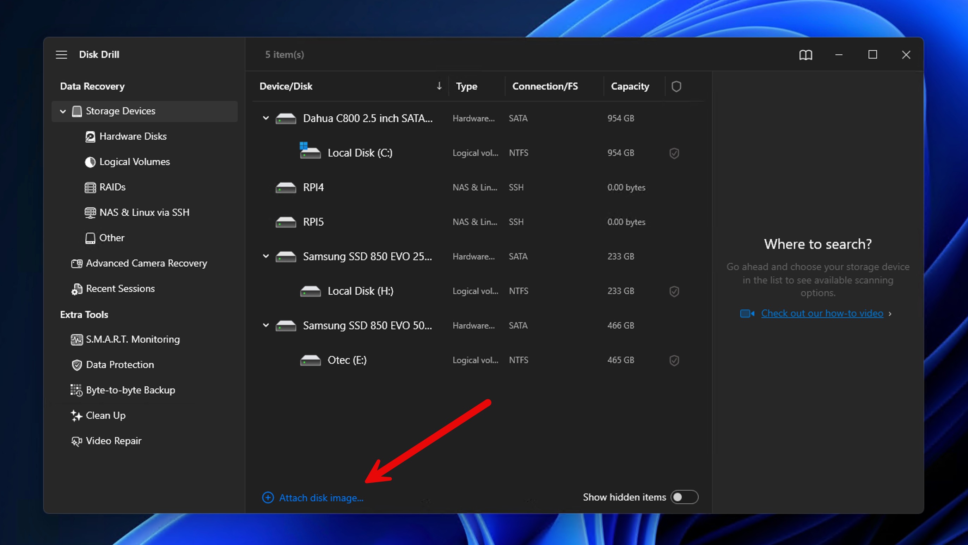The image size is (968, 545).
Task: Click the Video Repair icon
Action: click(x=76, y=441)
